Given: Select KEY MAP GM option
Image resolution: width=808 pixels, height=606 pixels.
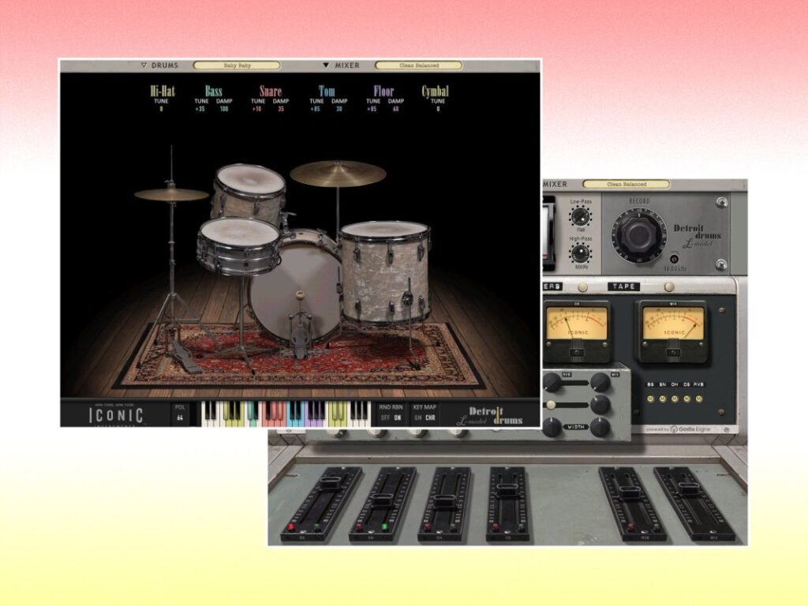Looking at the screenshot, I should point(417,418).
